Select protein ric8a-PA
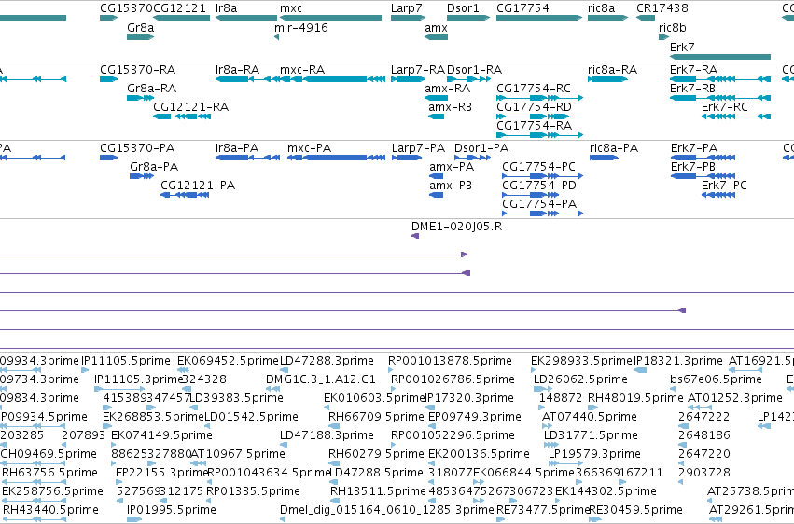The width and height of the screenshot is (794, 524). [x=614, y=147]
